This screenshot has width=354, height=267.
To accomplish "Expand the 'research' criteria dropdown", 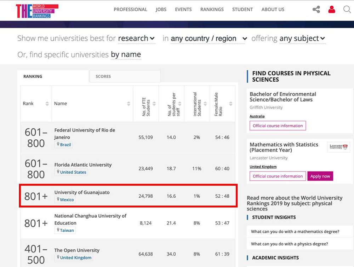I will point(136,39).
